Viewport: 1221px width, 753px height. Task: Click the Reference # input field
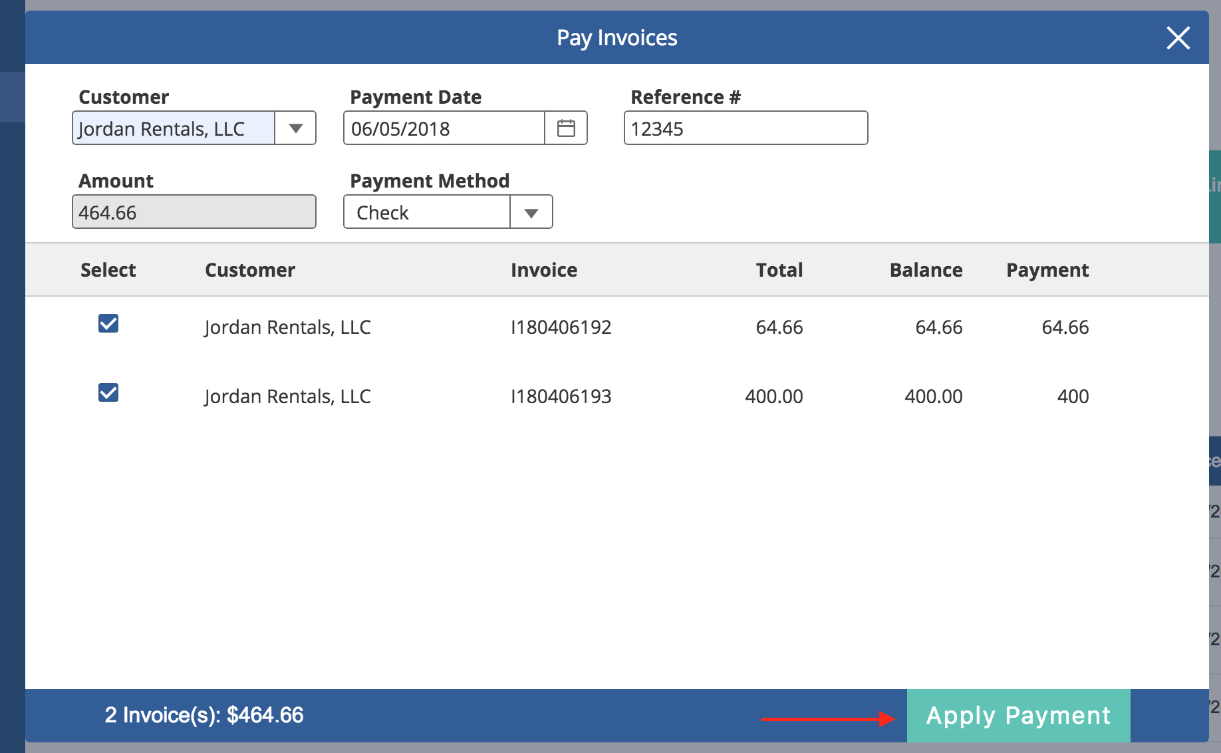click(x=746, y=128)
